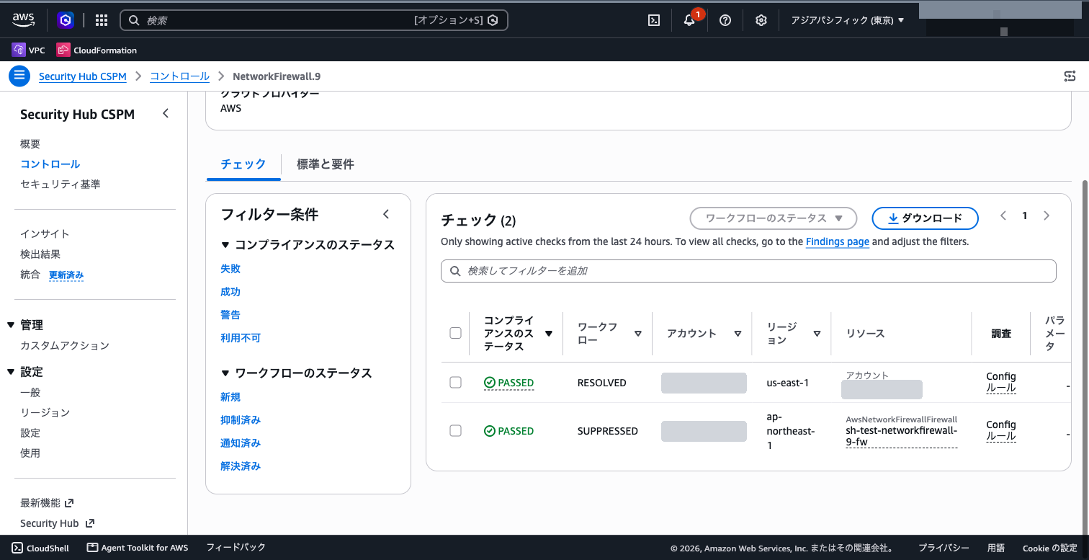Open the help question mark icon
This screenshot has height=560, width=1089.
click(725, 20)
